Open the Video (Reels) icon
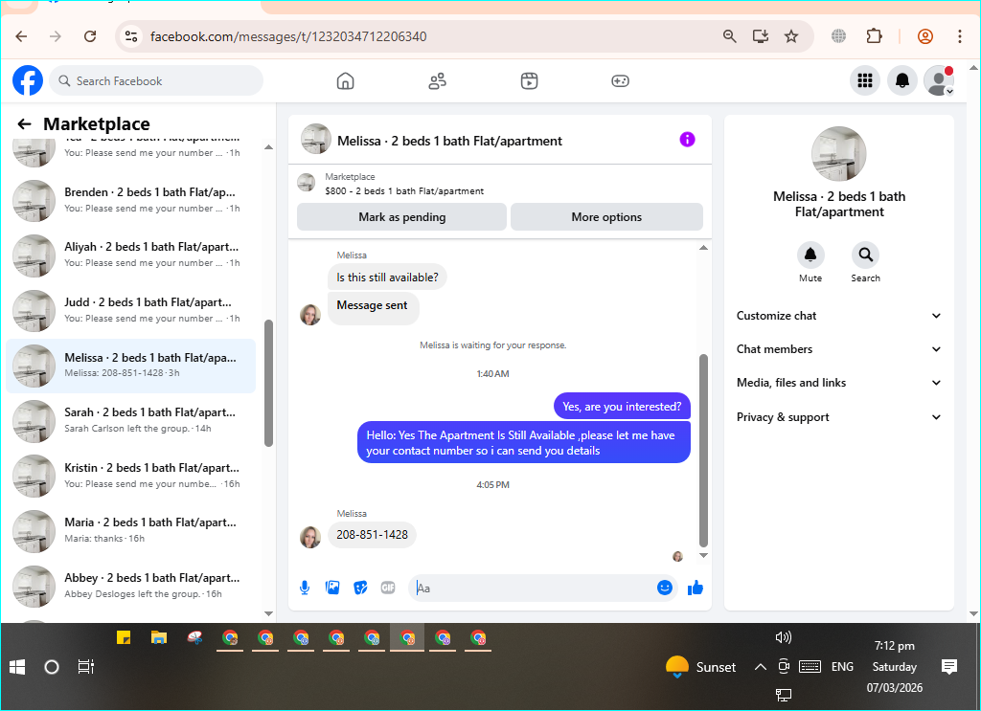 click(x=529, y=80)
